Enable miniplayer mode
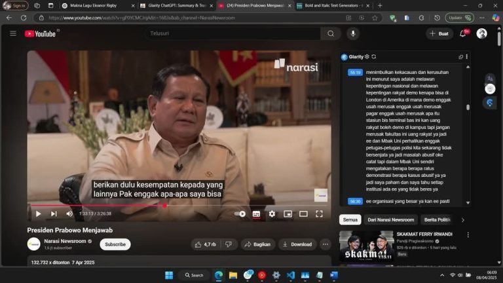Viewport: 503px width, 283px height. [x=288, y=214]
